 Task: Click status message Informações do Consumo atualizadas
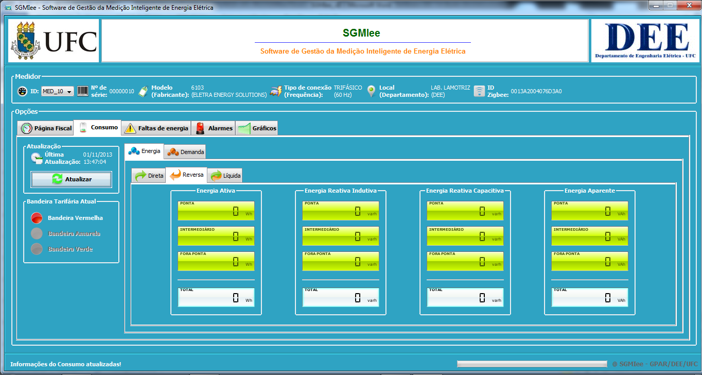coord(66,364)
